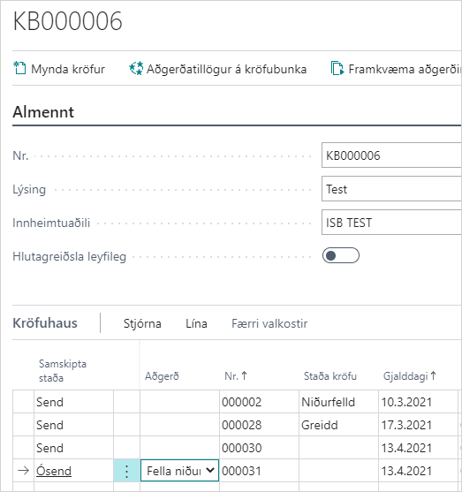Image resolution: width=462 pixels, height=492 pixels.
Task: Click the Framkvæma aðgerðir document icon
Action: 337,68
